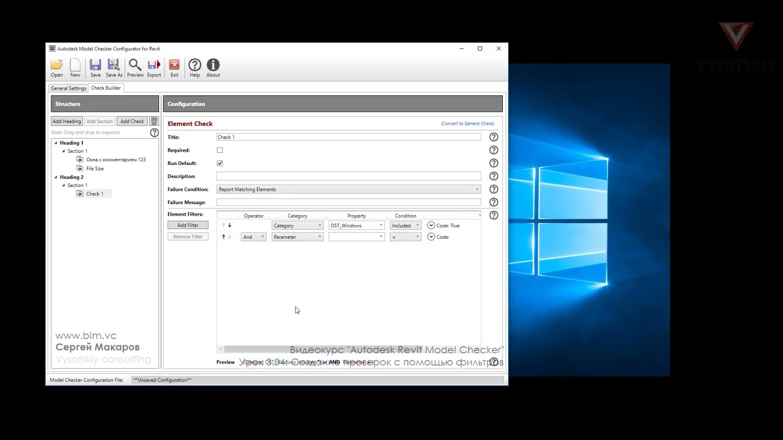This screenshot has width=783, height=440.
Task: Click into the Description input field
Action: (349, 176)
